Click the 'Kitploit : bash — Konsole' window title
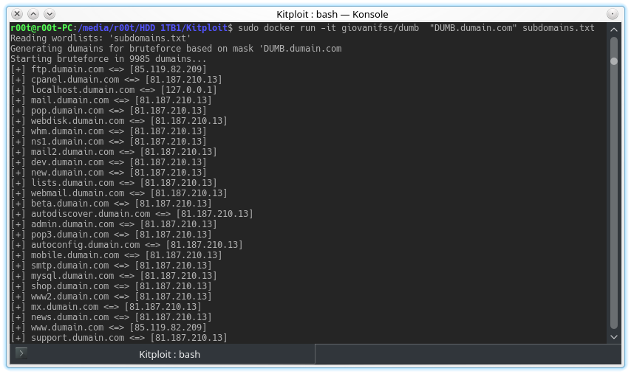 pos(332,15)
